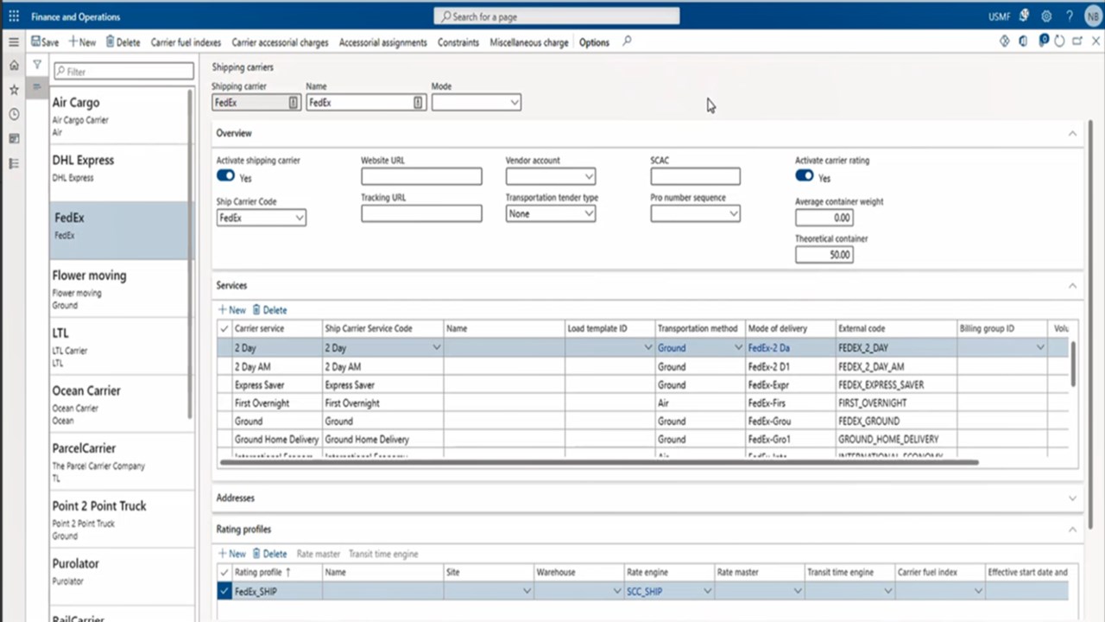This screenshot has width=1105, height=622.
Task: Add a New line in the Services grid
Action: pyautogui.click(x=231, y=310)
